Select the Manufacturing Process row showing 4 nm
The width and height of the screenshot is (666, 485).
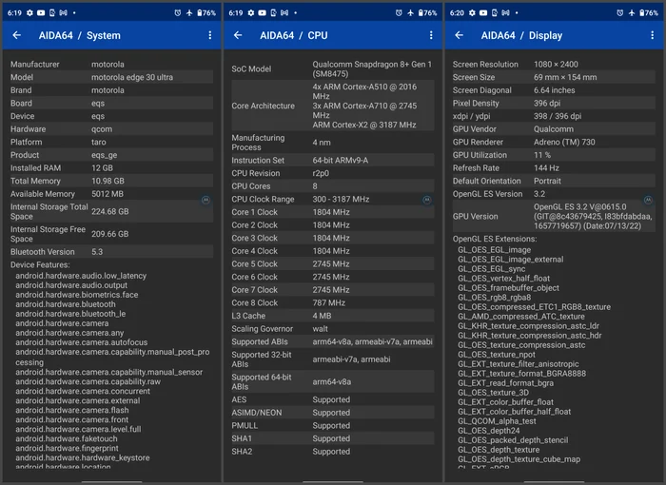pyautogui.click(x=333, y=143)
